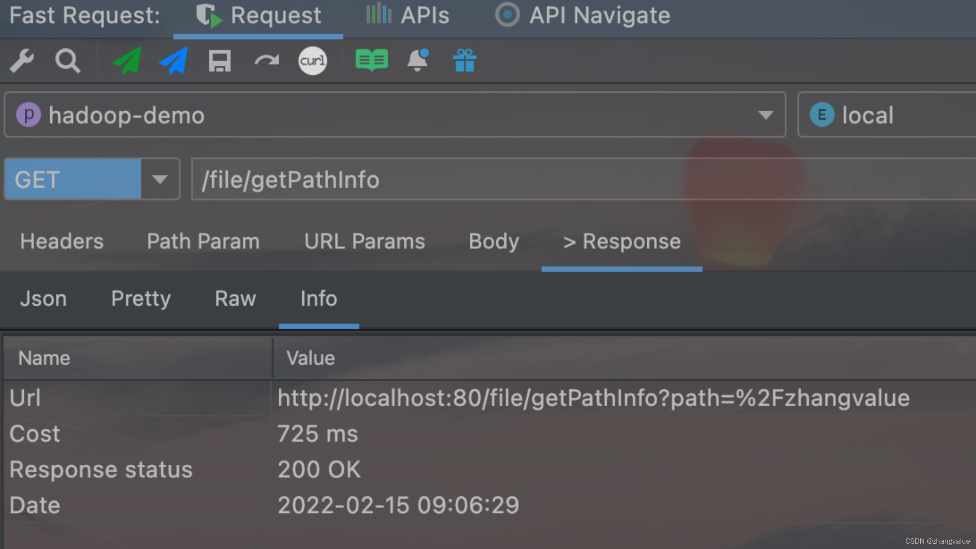Copy request as curl
The height and width of the screenshot is (549, 976).
click(312, 60)
